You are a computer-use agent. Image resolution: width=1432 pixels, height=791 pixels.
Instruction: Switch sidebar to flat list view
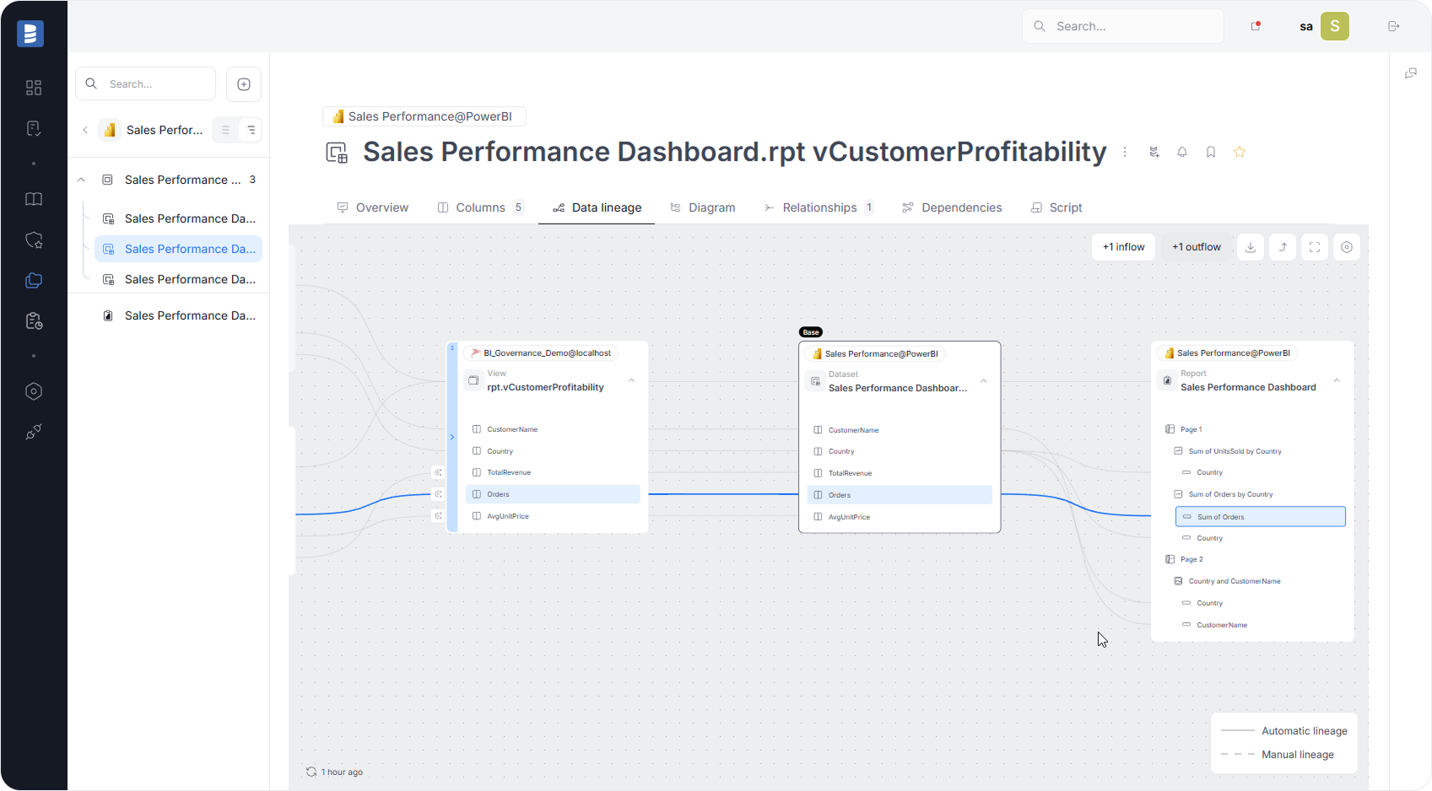click(225, 130)
